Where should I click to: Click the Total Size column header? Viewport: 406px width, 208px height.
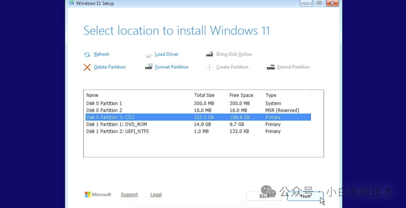pyautogui.click(x=209, y=95)
